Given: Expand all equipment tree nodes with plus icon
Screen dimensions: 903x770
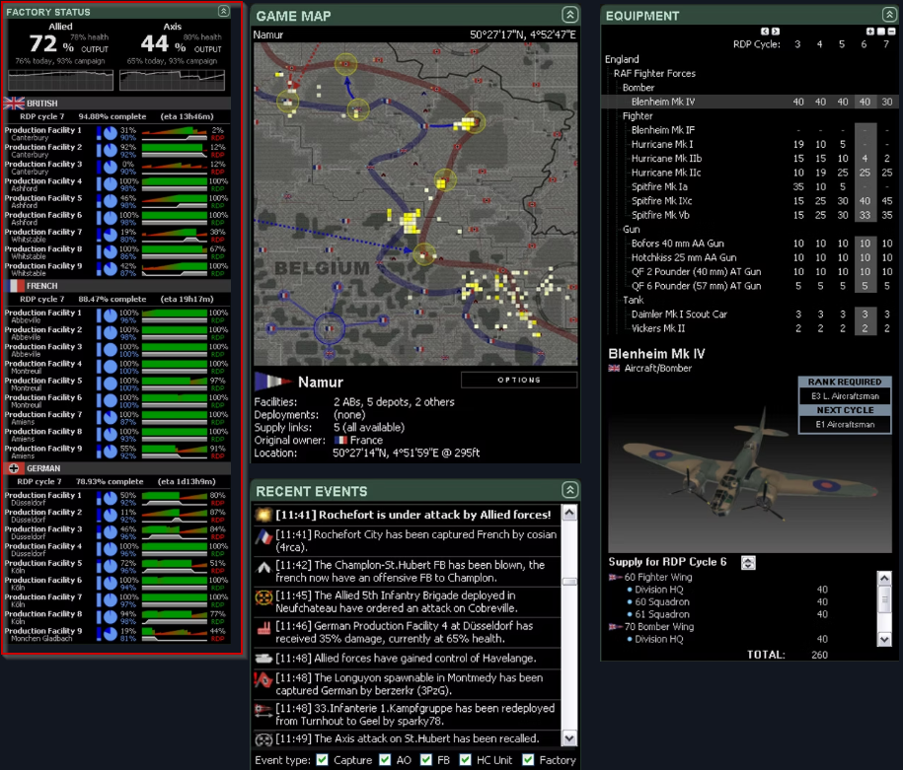Looking at the screenshot, I should coord(870,32).
